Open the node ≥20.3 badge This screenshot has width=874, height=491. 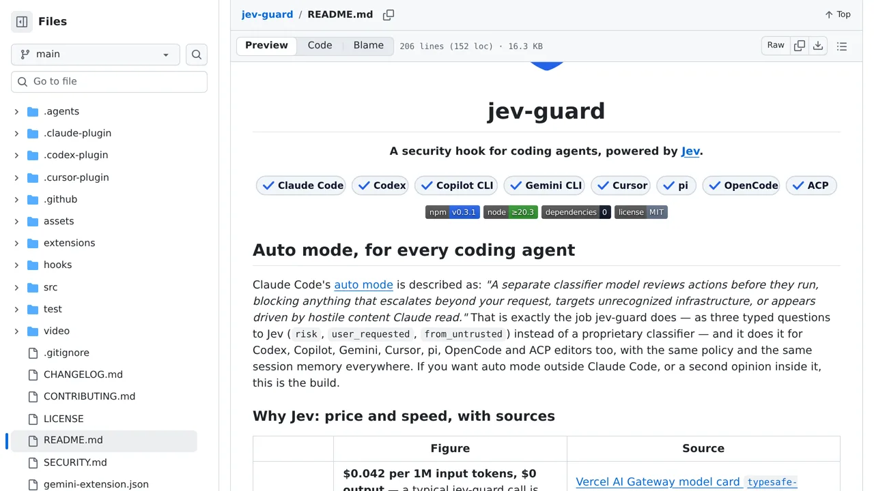pyautogui.click(x=511, y=212)
